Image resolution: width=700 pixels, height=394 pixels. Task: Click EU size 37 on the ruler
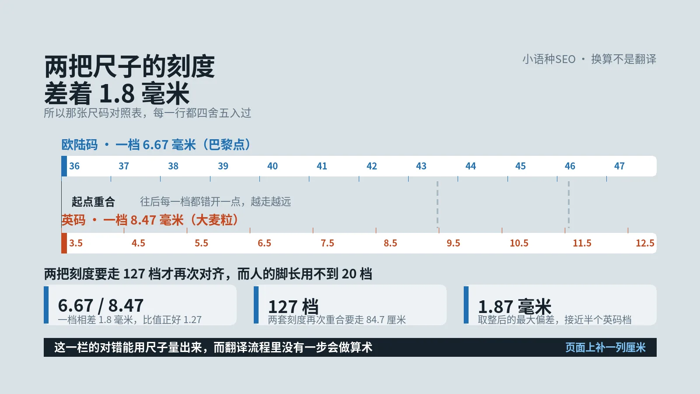[124, 166]
